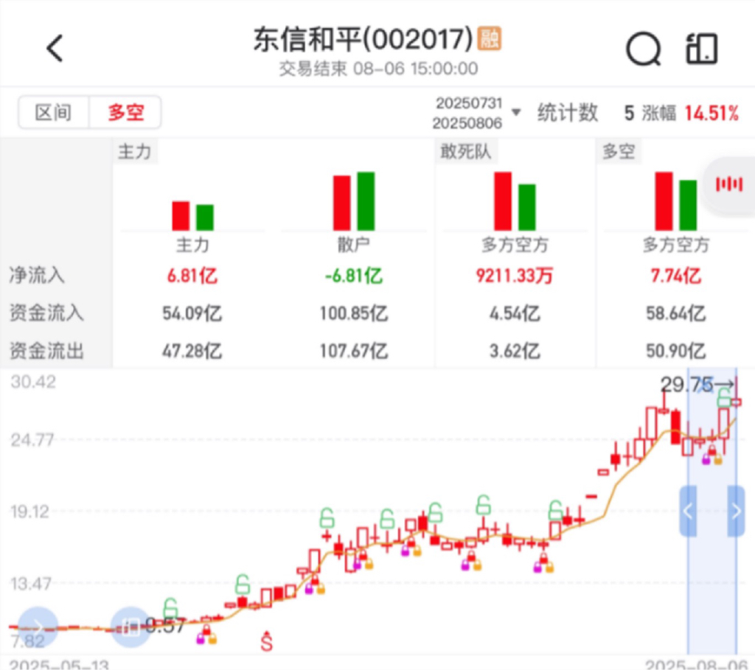Tap the 统计数 label

tap(568, 113)
